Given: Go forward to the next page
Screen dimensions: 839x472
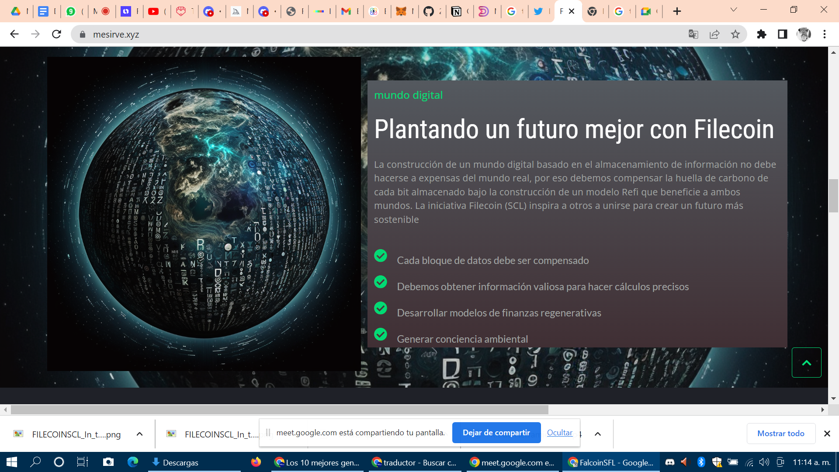Looking at the screenshot, I should click(35, 34).
